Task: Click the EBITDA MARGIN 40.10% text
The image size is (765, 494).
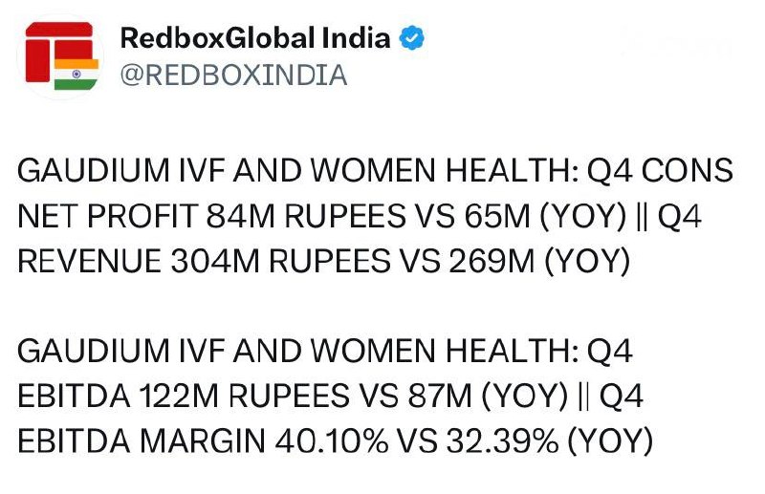Action: tap(203, 440)
